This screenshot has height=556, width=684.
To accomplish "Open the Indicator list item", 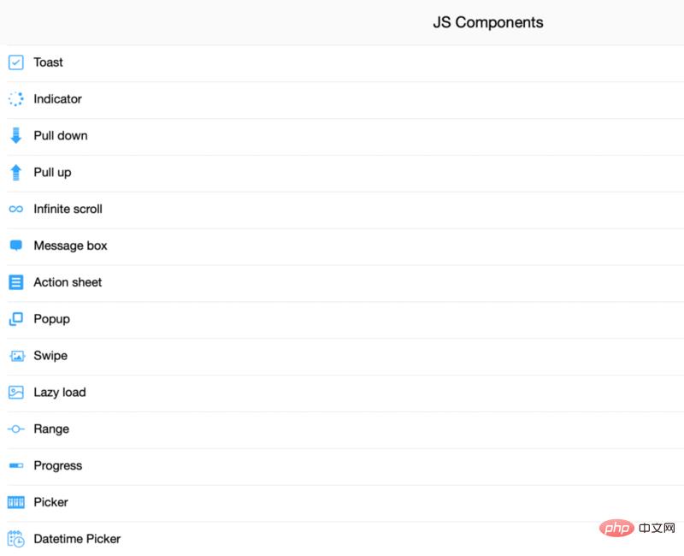I will coord(57,99).
